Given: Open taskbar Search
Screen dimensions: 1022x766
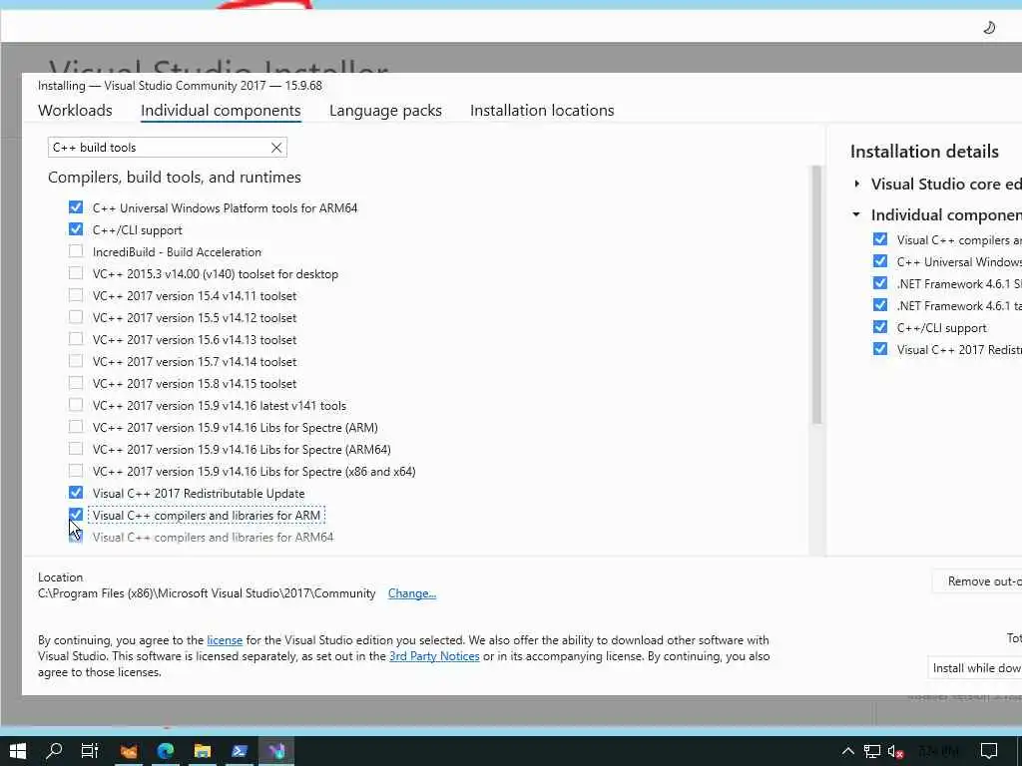Looking at the screenshot, I should [54, 751].
